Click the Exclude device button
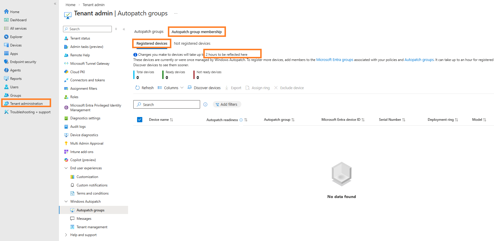 (x=289, y=88)
